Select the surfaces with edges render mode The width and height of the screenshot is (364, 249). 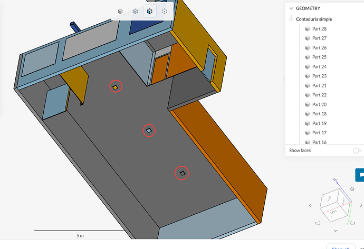coord(150,11)
